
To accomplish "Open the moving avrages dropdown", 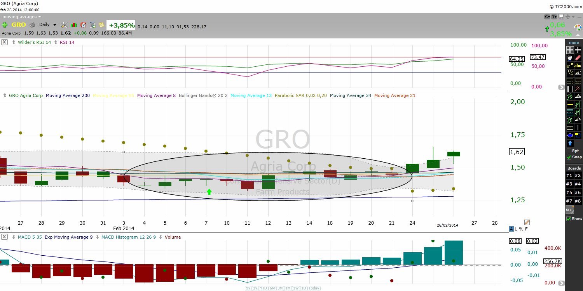I will 19,17.
